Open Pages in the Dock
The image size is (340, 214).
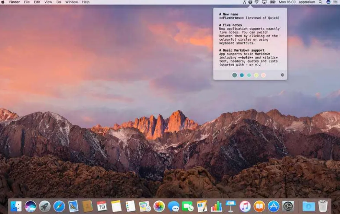[202, 206]
